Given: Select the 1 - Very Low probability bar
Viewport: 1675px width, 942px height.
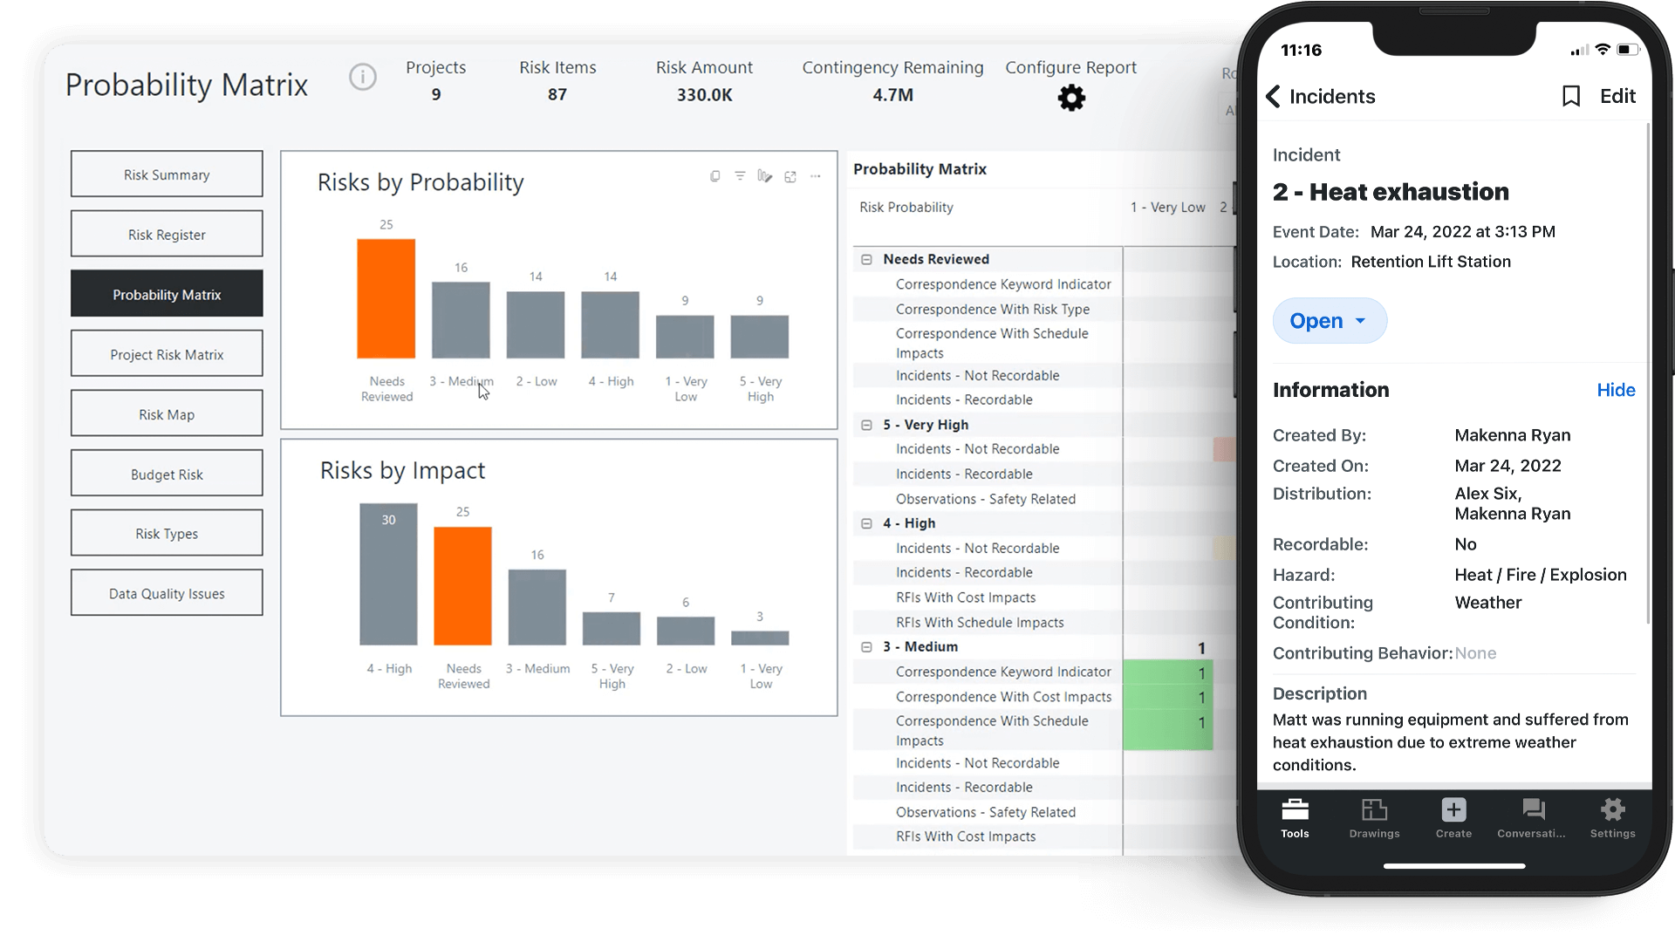Looking at the screenshot, I should point(685,337).
